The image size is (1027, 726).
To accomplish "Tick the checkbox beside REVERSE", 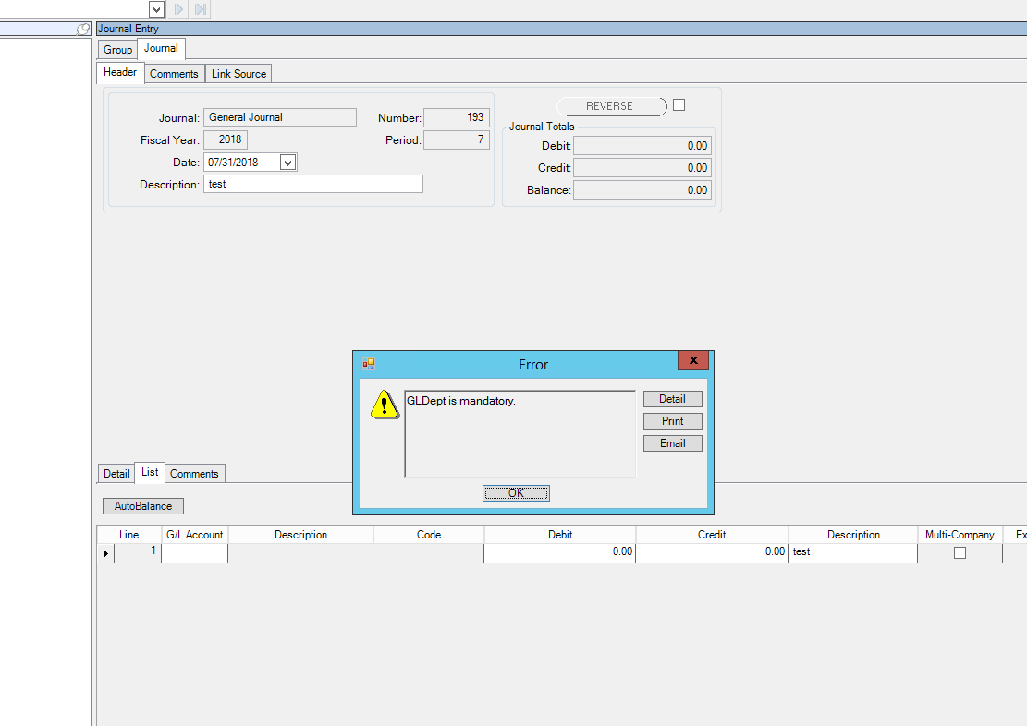I will tap(679, 104).
